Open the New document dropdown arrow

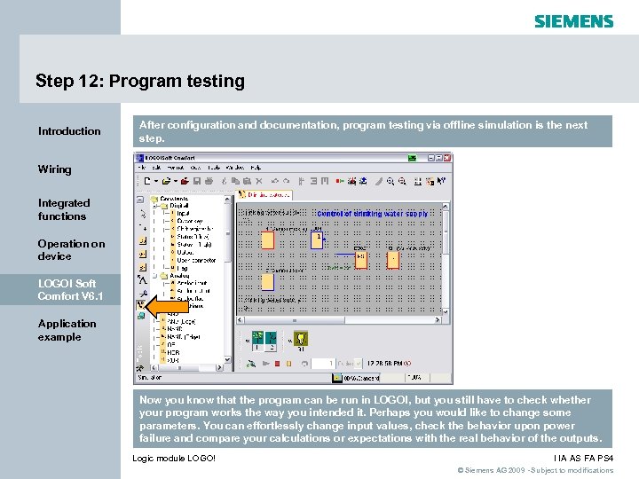pos(156,181)
